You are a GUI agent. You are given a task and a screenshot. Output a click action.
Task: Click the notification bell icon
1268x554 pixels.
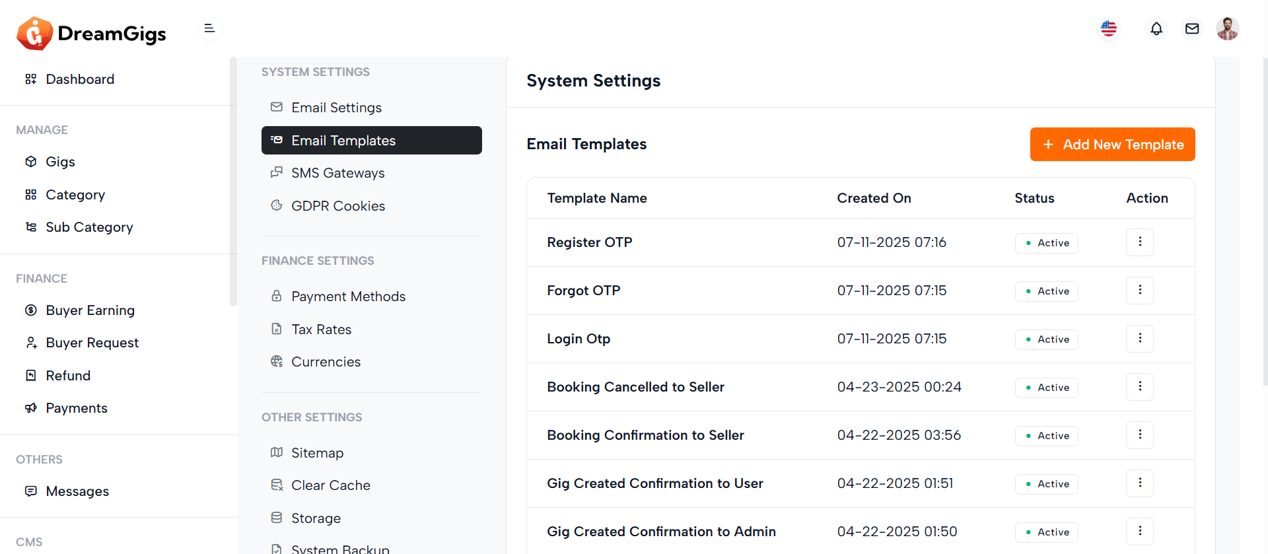(x=1156, y=28)
